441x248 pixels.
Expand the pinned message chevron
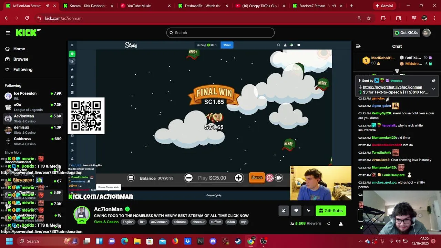[433, 89]
